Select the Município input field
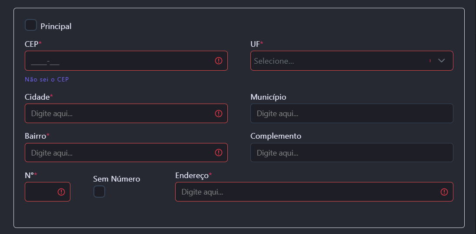 point(352,114)
